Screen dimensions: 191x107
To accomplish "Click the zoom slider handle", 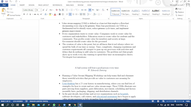I will click(175, 101).
